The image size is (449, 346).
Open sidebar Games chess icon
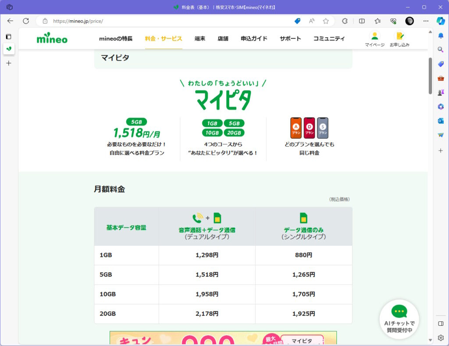[x=441, y=92]
